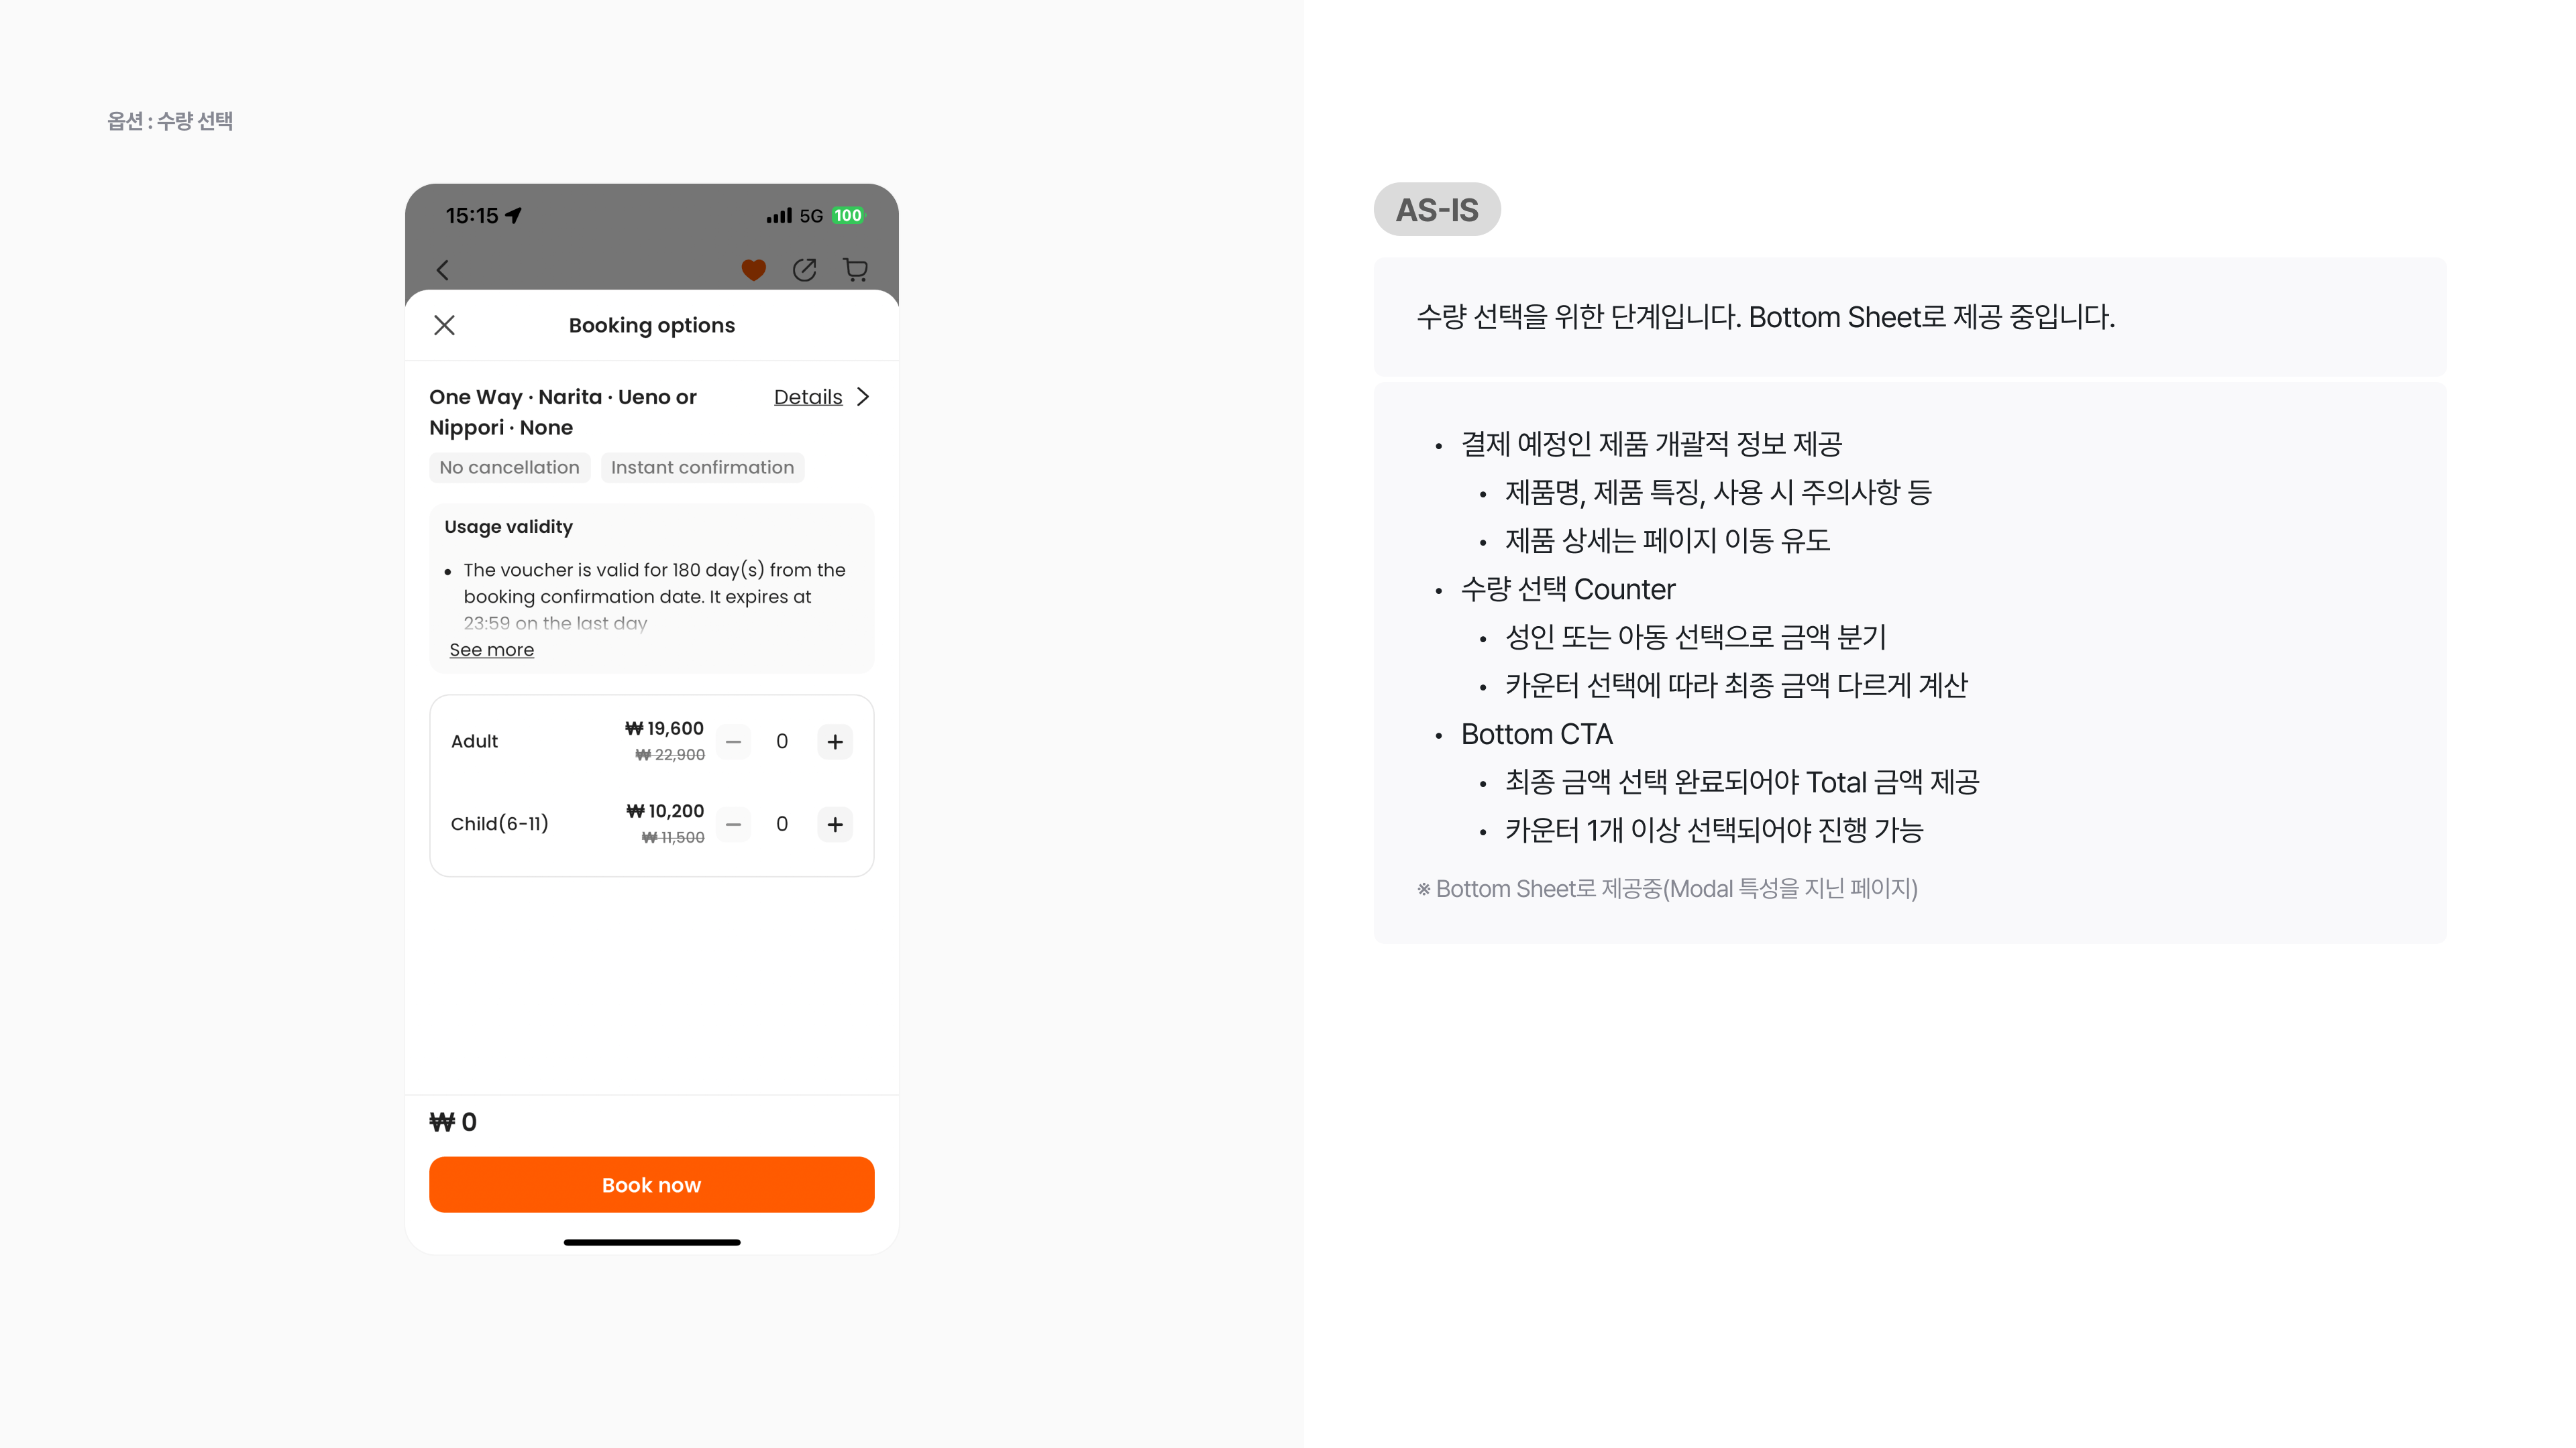This screenshot has width=2576, height=1448.
Task: Click the AS-IS label badge
Action: pos(1437,210)
